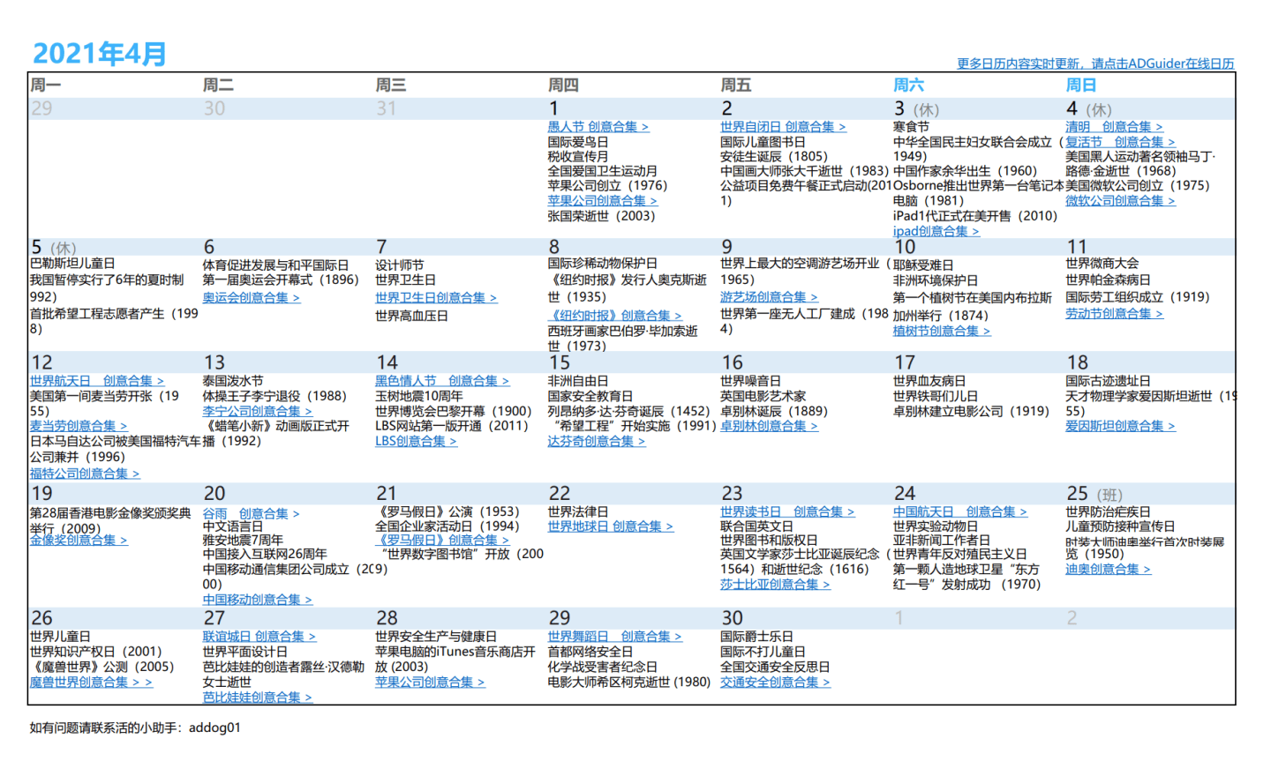Open the 魔兽世界创意合集 link

[90, 683]
